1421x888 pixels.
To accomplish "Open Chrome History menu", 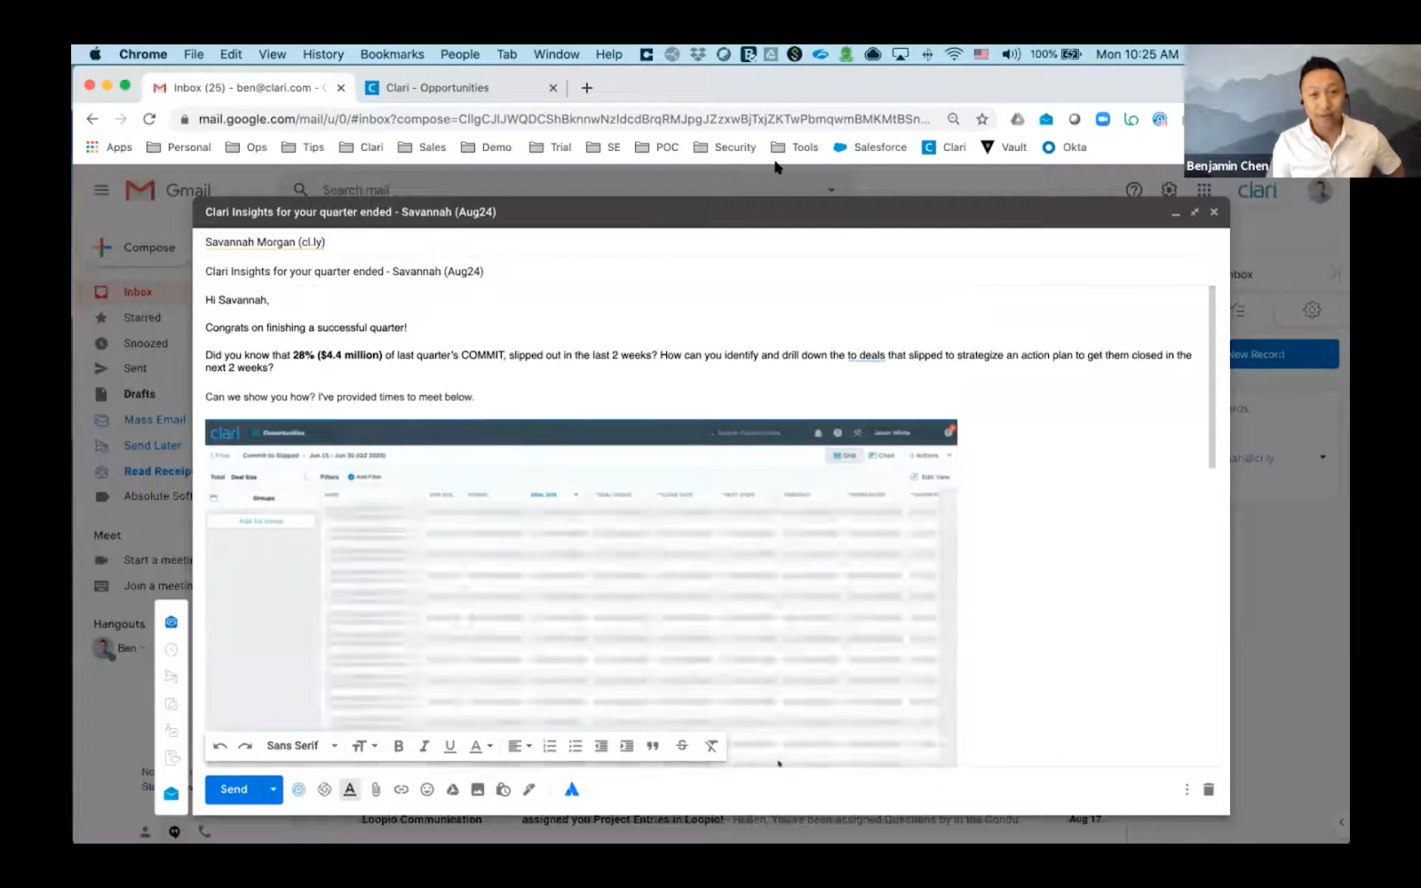I will click(x=323, y=54).
